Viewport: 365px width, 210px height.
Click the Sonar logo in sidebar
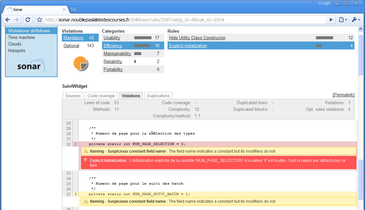pos(31,65)
